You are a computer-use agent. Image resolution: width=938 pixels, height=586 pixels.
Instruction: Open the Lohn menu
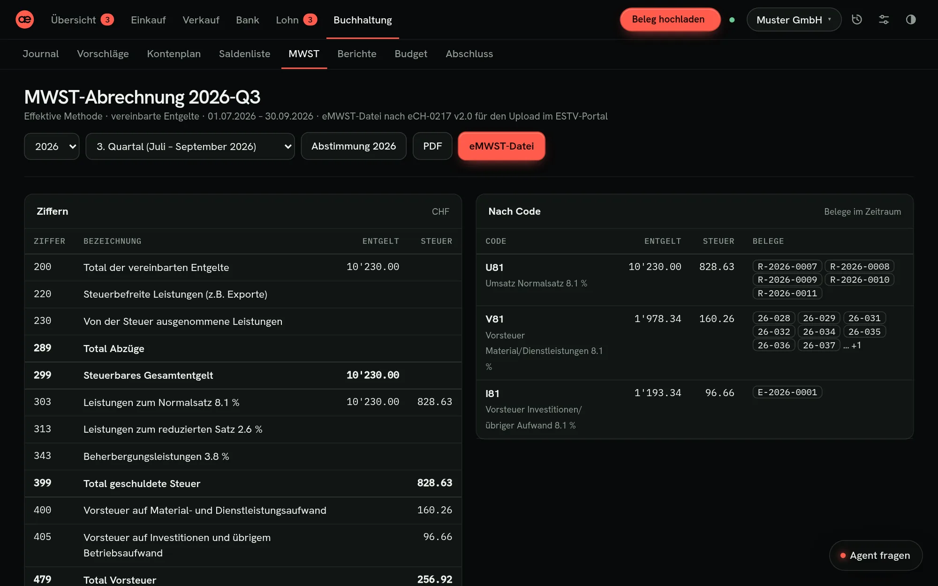(x=296, y=20)
